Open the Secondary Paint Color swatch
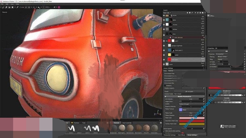Viewport: 246px width, 138px height. coord(192,121)
